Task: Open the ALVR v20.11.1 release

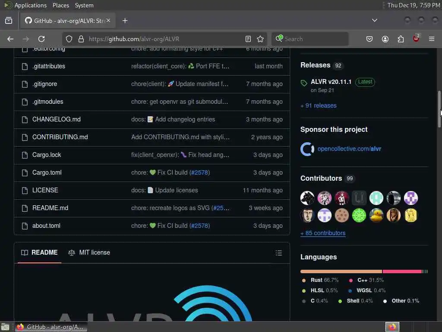Action: click(x=331, y=82)
